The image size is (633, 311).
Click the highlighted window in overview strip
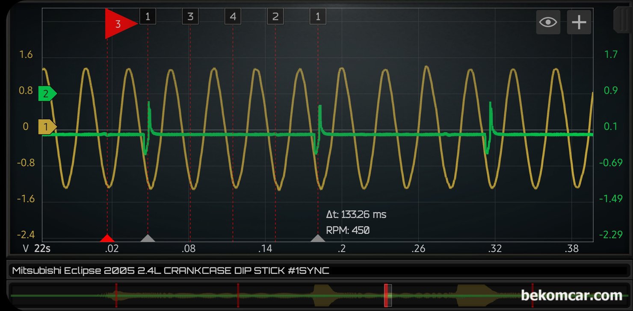click(388, 295)
